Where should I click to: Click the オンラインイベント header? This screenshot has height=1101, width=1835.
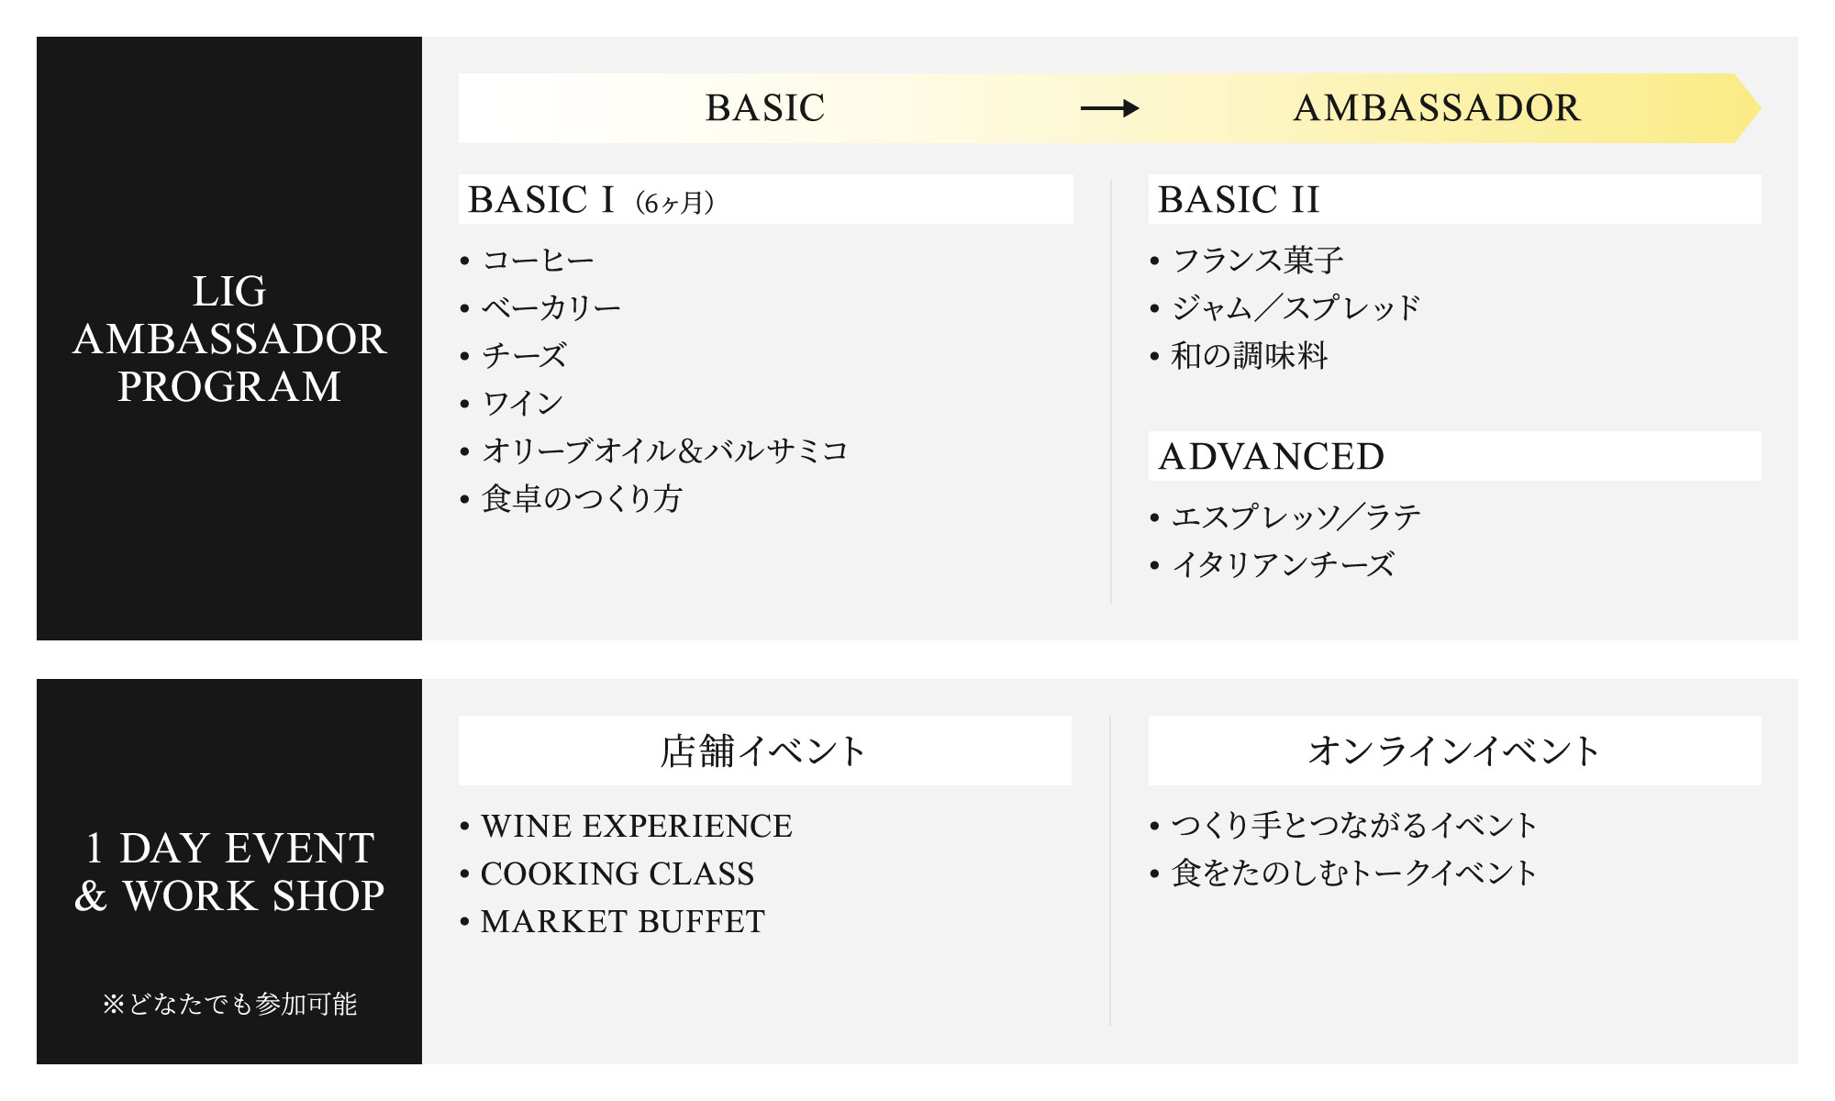(x=1455, y=751)
